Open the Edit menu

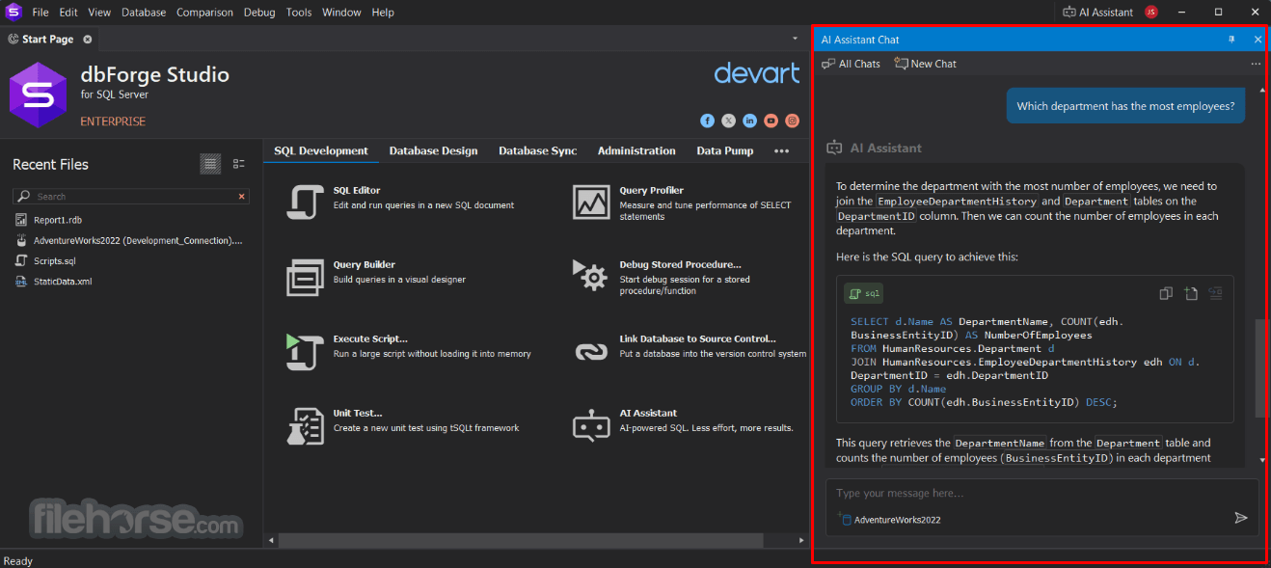[x=68, y=13]
